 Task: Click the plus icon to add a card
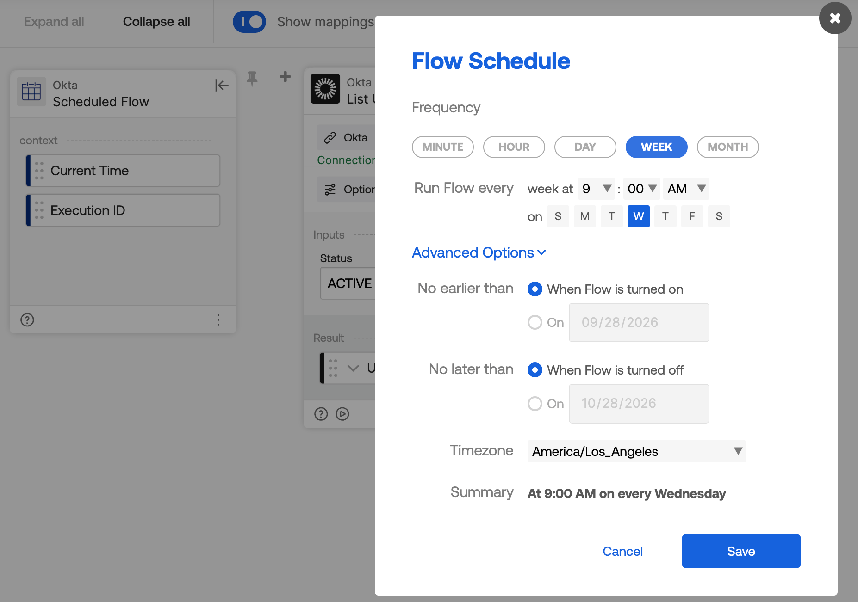[286, 77]
